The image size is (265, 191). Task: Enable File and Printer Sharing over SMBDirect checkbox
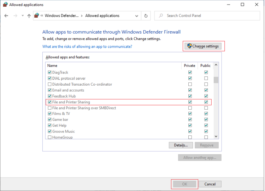pos(49,108)
